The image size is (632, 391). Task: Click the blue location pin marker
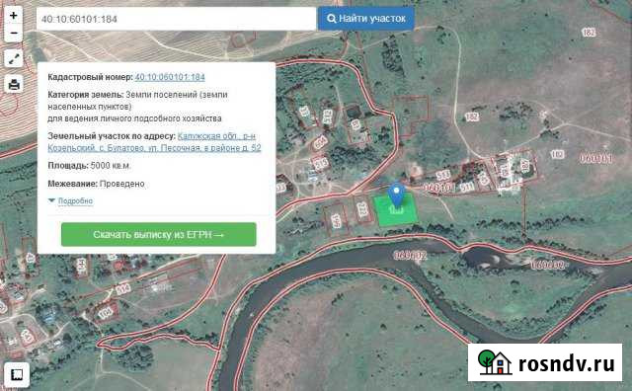point(397,195)
